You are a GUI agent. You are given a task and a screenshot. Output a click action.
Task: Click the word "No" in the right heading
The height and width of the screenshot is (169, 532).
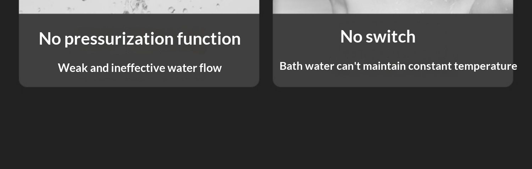point(351,36)
